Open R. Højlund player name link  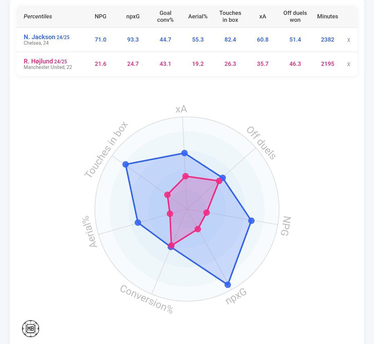coord(38,61)
